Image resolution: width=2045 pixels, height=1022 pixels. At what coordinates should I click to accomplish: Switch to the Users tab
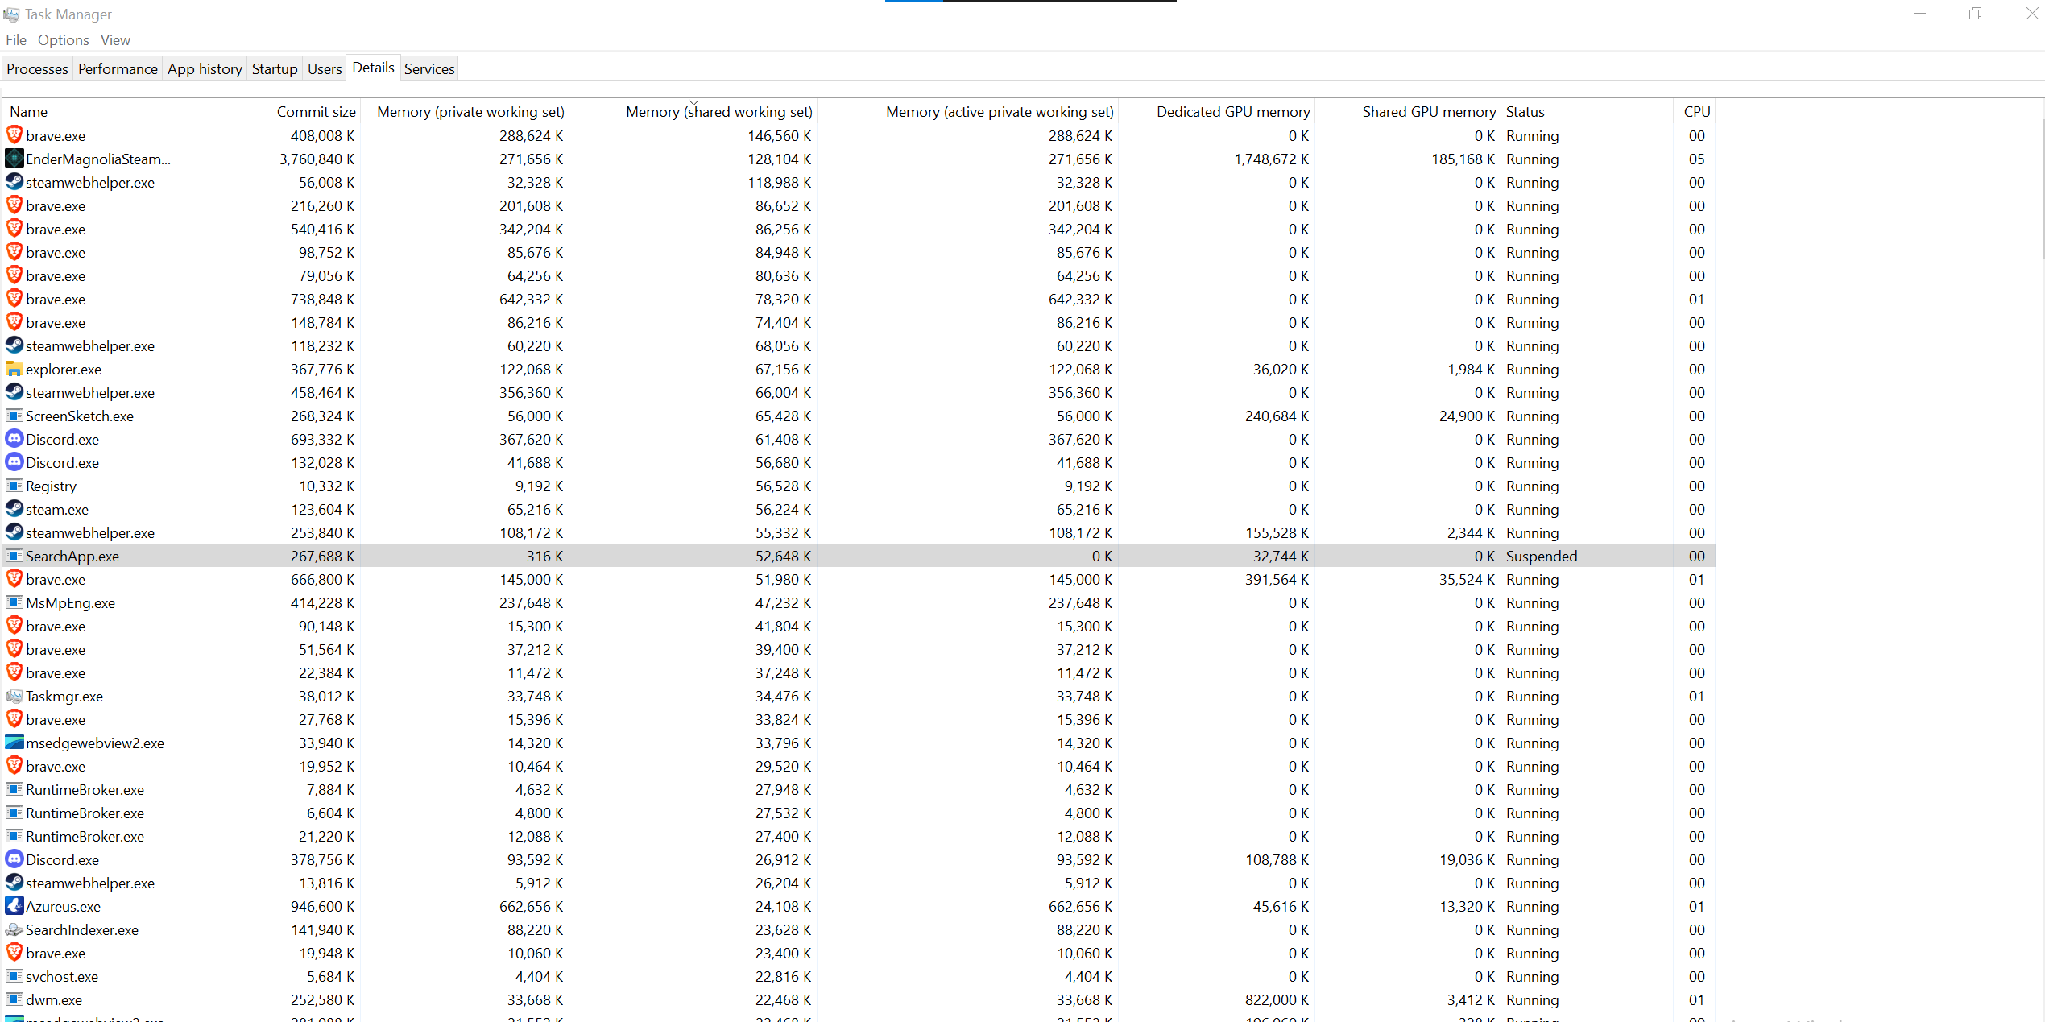point(325,69)
